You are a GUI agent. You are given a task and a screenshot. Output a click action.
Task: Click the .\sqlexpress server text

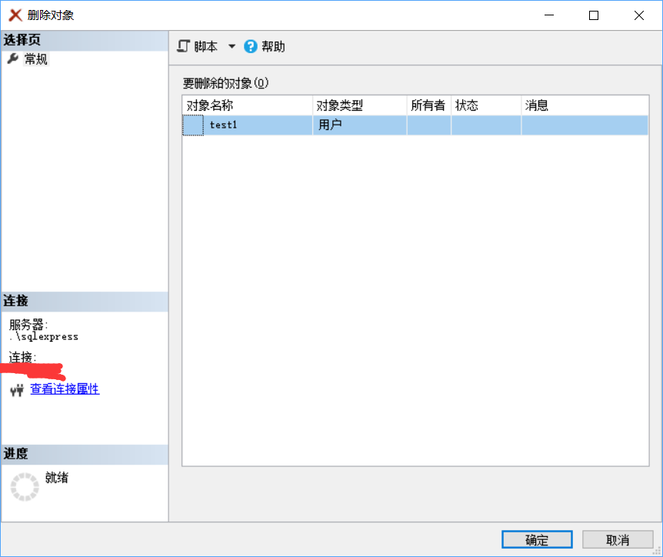coord(44,337)
